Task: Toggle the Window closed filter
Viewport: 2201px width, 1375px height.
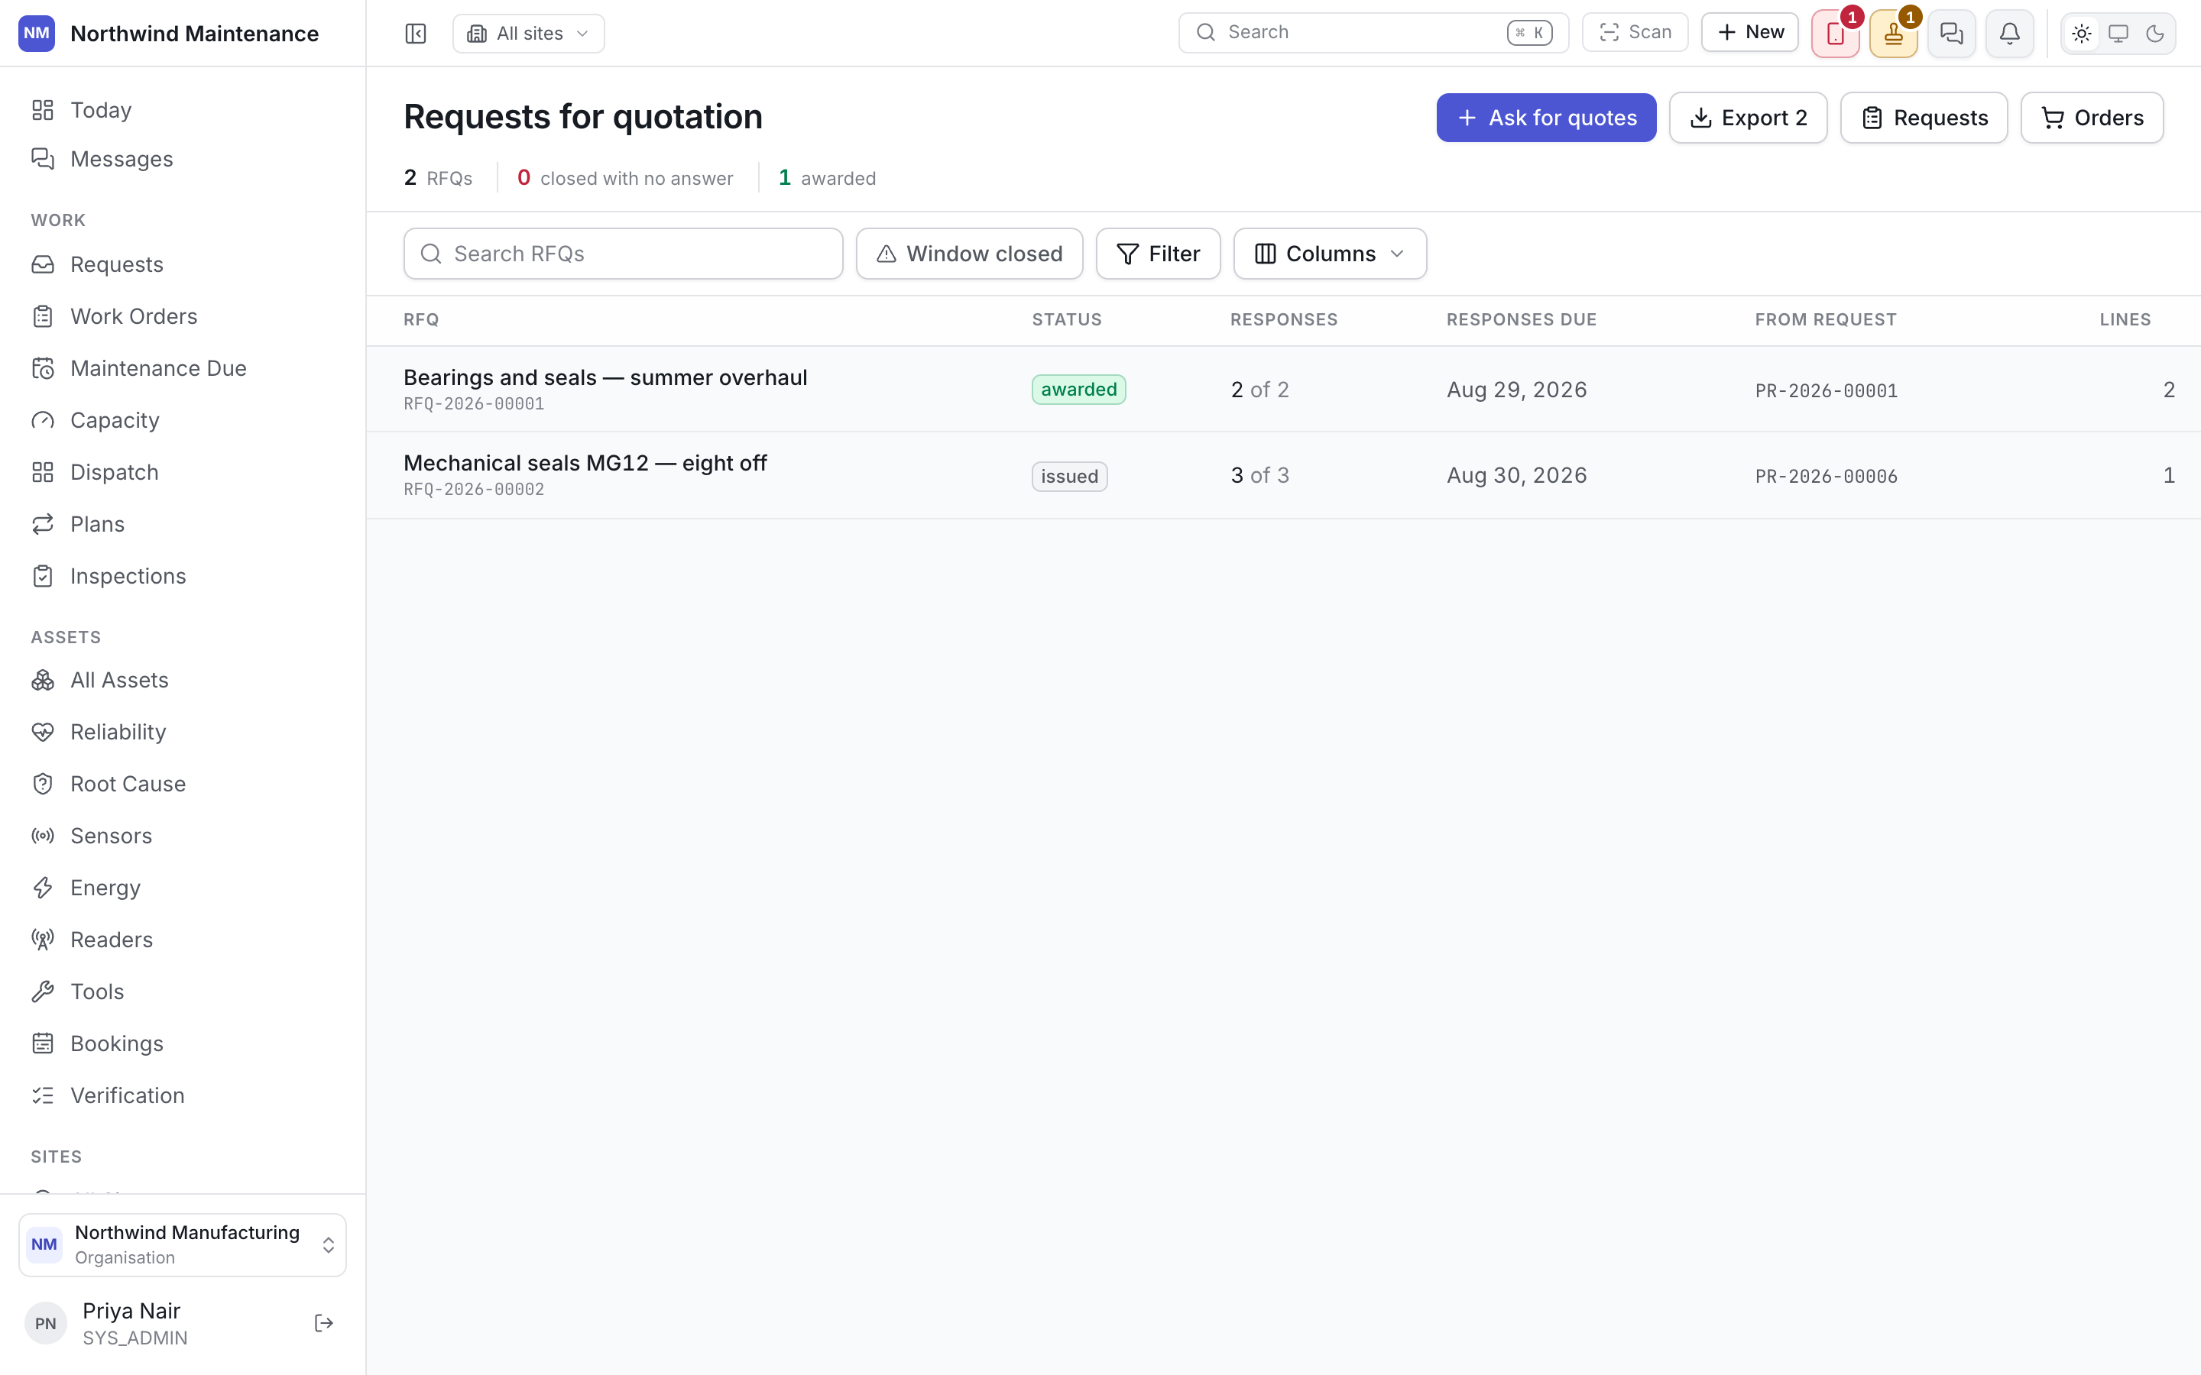Action: pos(970,254)
